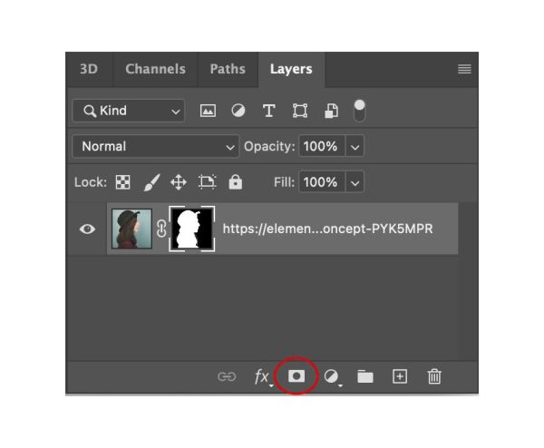Create new fill or adjustment layer
The image size is (544, 448).
click(332, 377)
